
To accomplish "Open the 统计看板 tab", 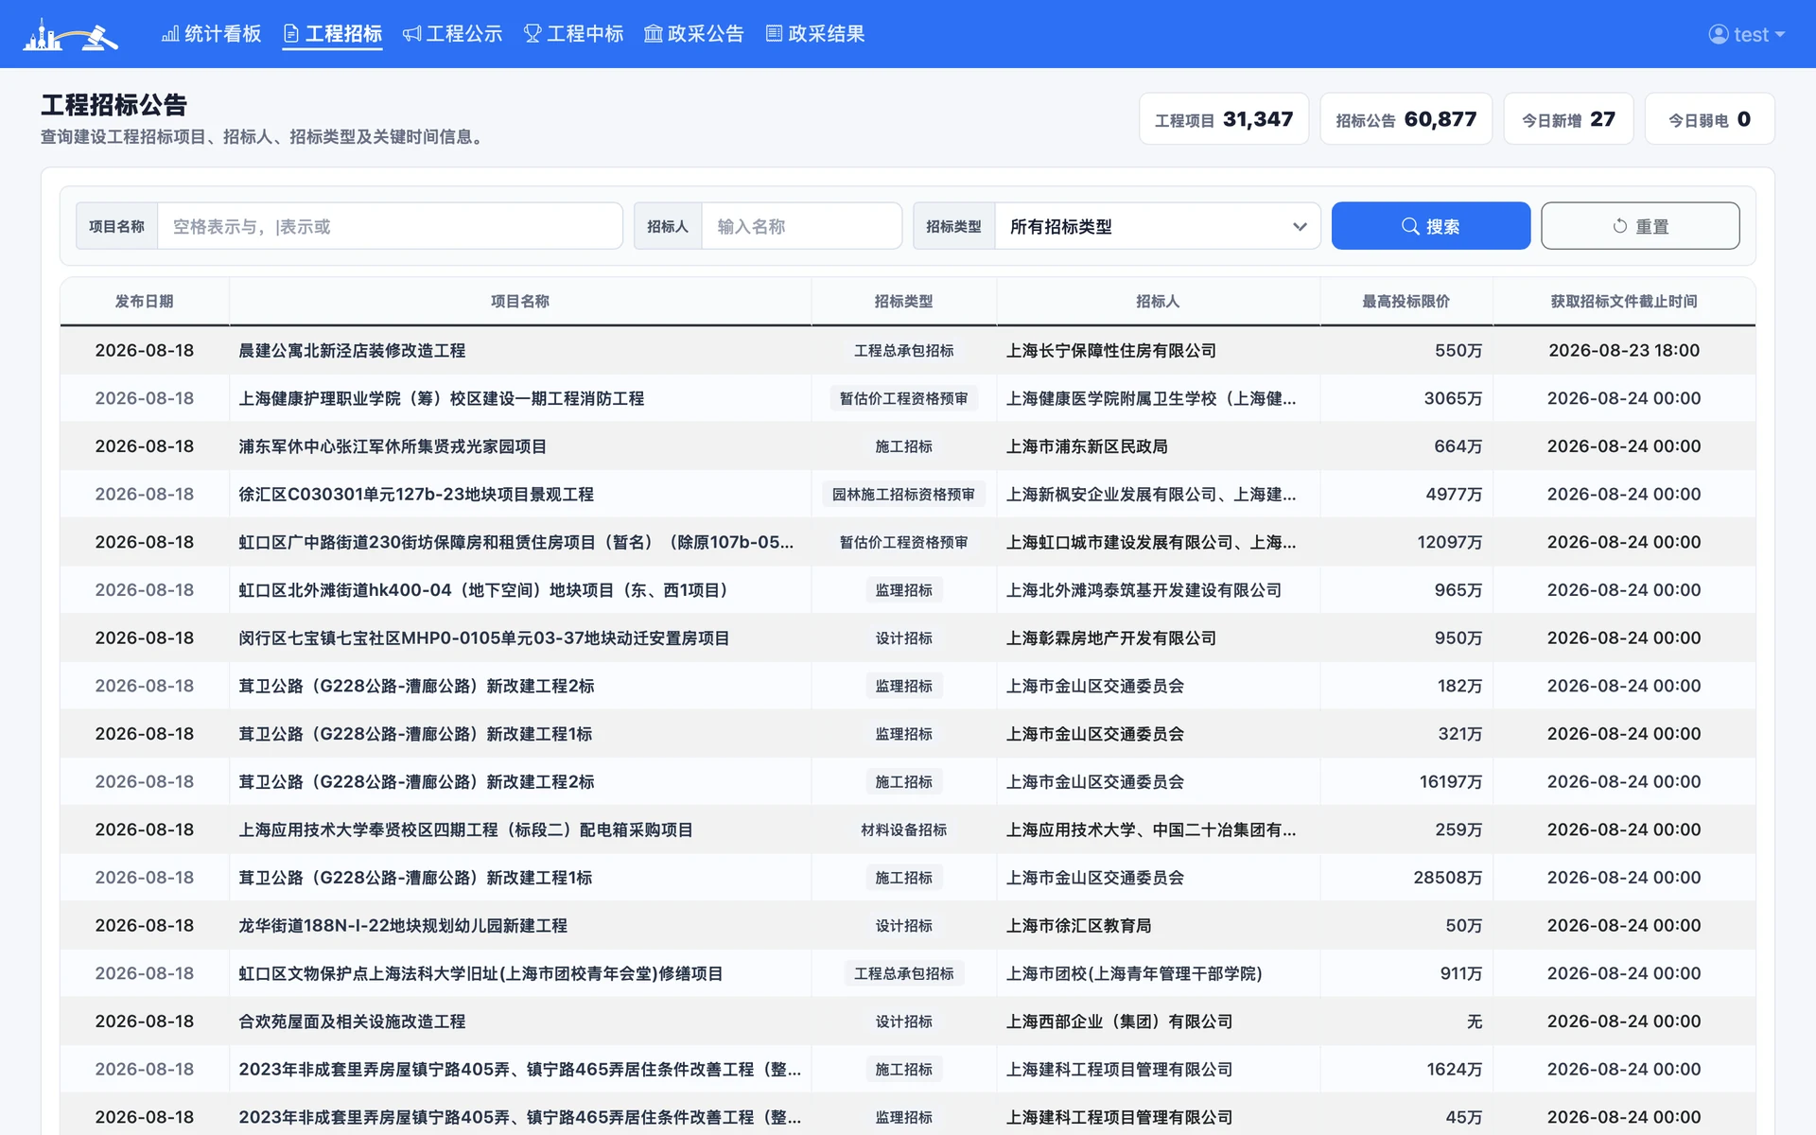I will coord(212,34).
